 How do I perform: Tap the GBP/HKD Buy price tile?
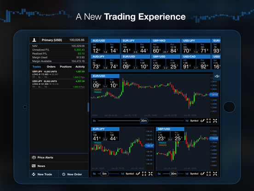[x=173, y=48]
